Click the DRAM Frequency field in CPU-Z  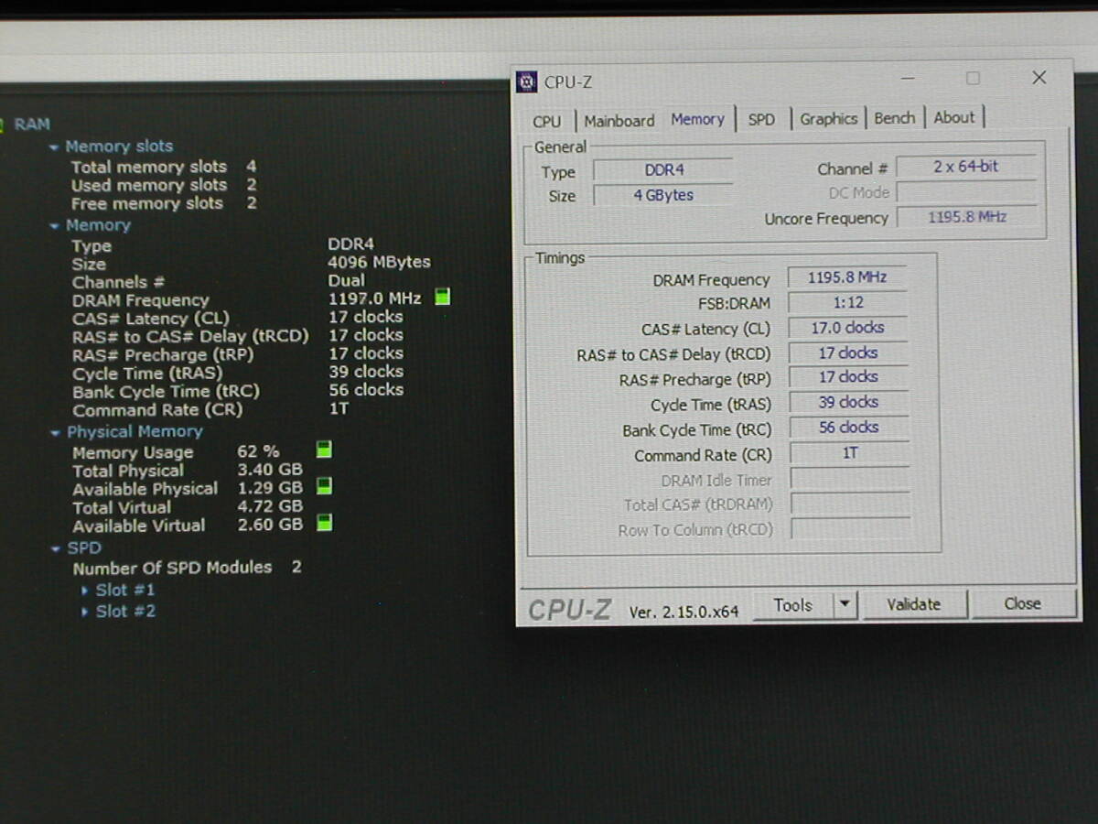pyautogui.click(x=847, y=277)
